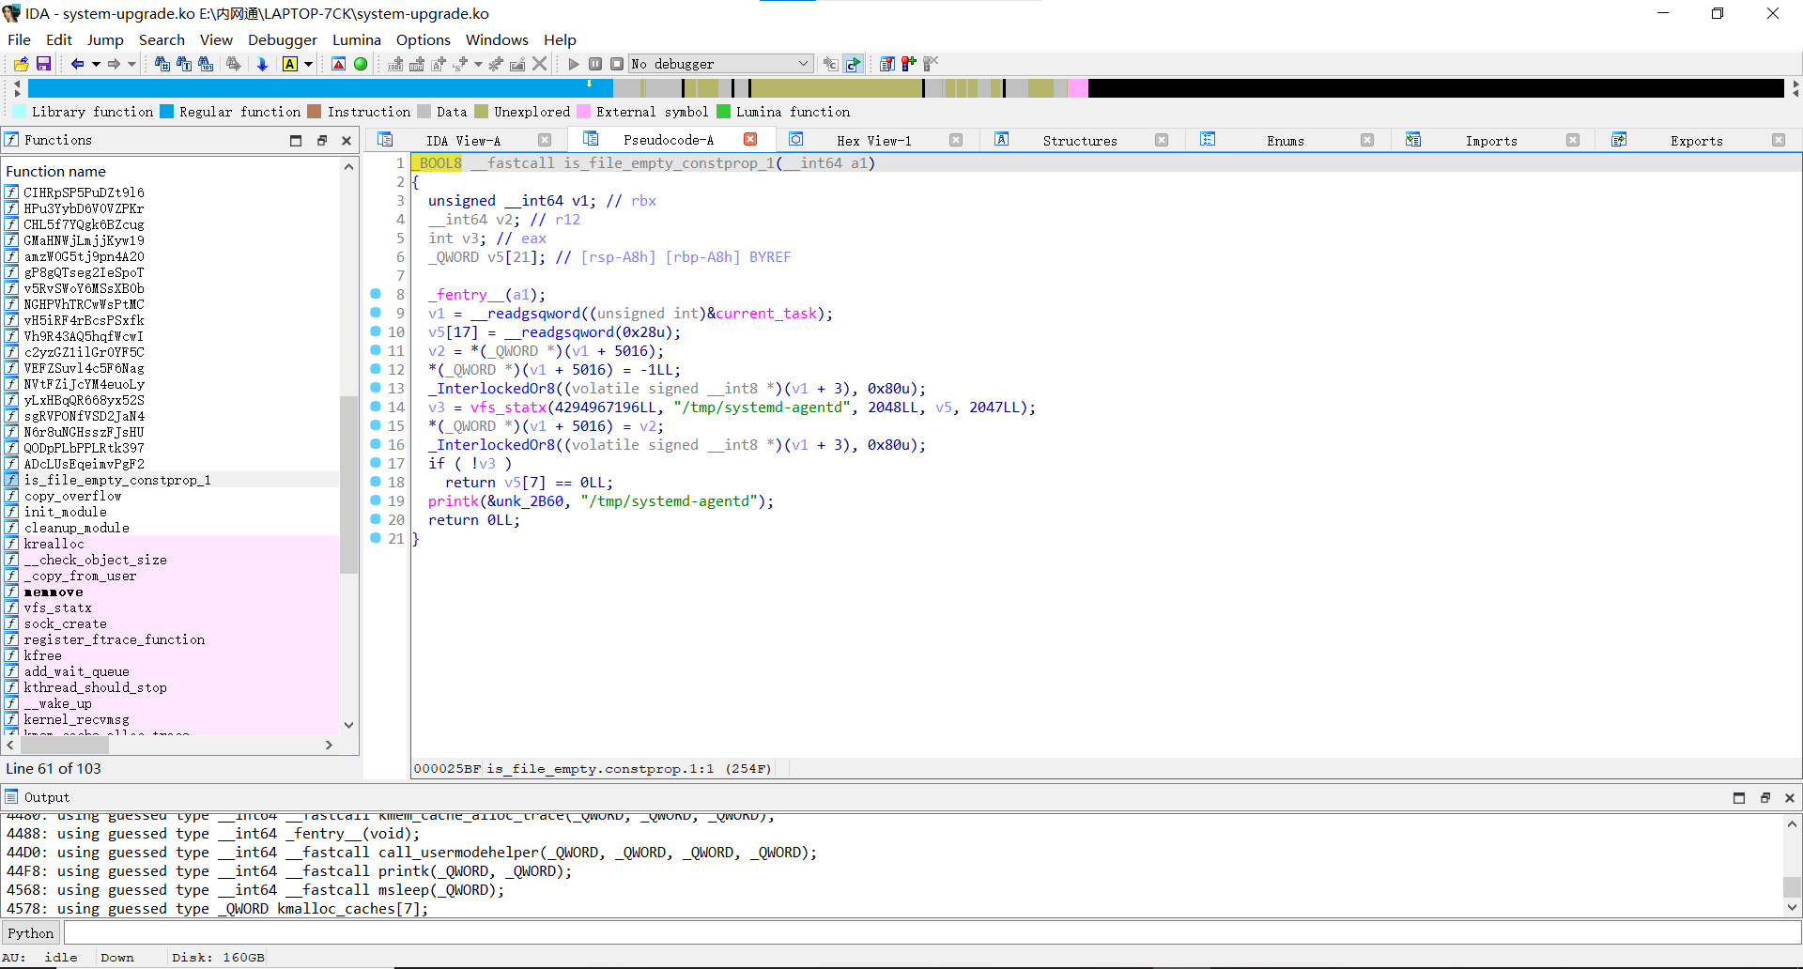The height and width of the screenshot is (969, 1803).
Task: Open the Debugger menu
Action: click(x=283, y=39)
